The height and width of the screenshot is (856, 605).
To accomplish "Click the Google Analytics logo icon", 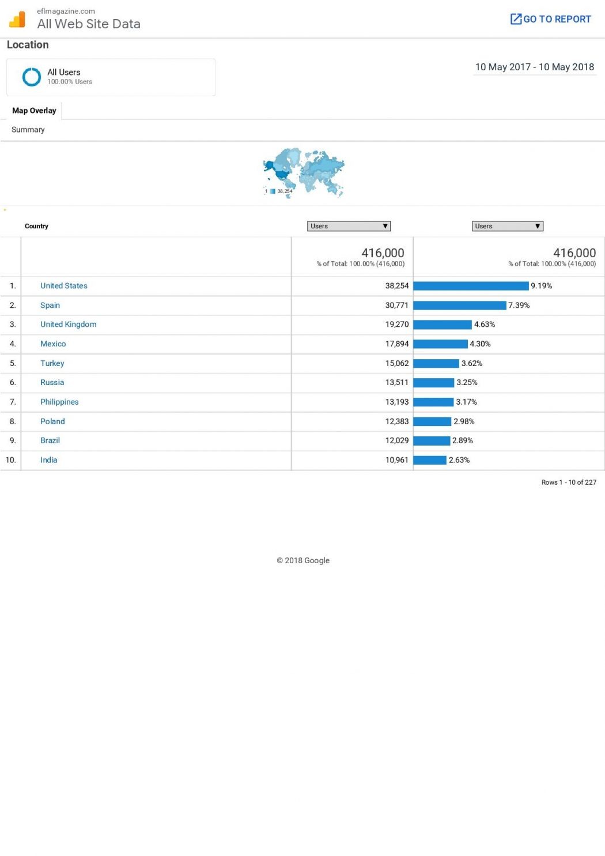I will point(17,20).
